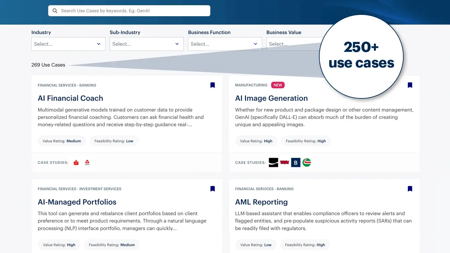Open first red case study logo under AI Financial Coach

point(76,163)
